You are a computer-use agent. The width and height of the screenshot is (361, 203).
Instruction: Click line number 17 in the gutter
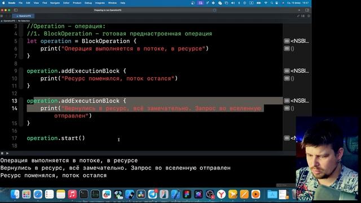point(14,138)
